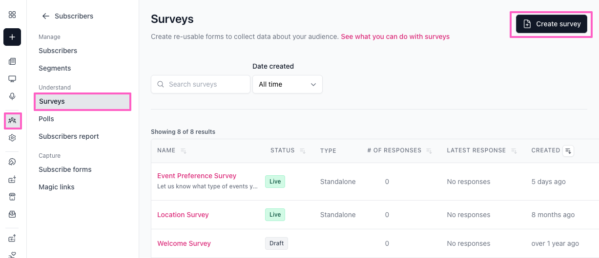Select the audience people icon in sidebar

click(12, 120)
